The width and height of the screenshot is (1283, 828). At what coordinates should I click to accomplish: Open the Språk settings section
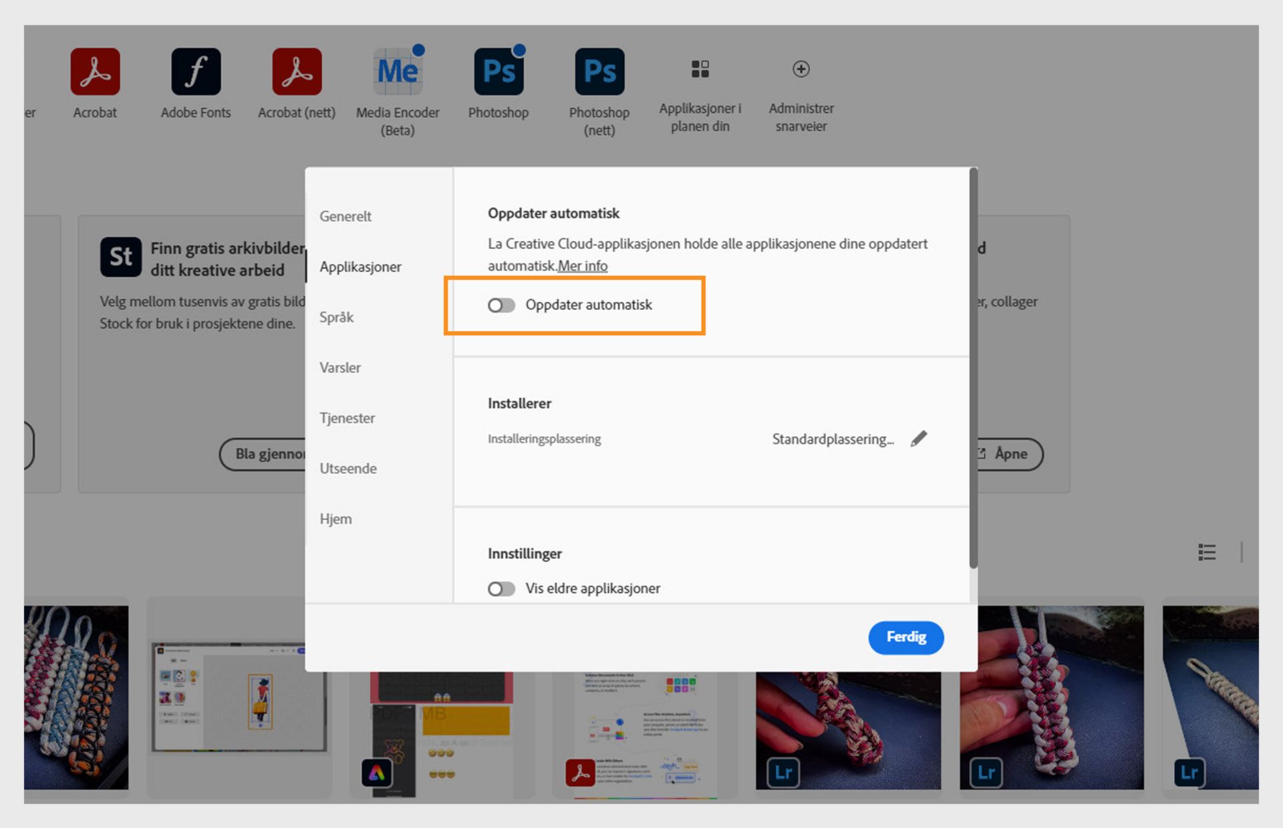click(x=337, y=317)
